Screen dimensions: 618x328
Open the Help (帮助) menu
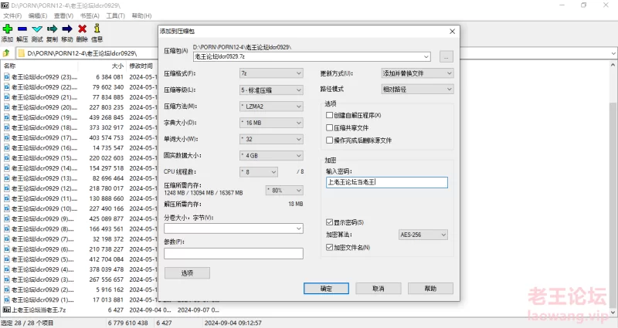coord(141,15)
